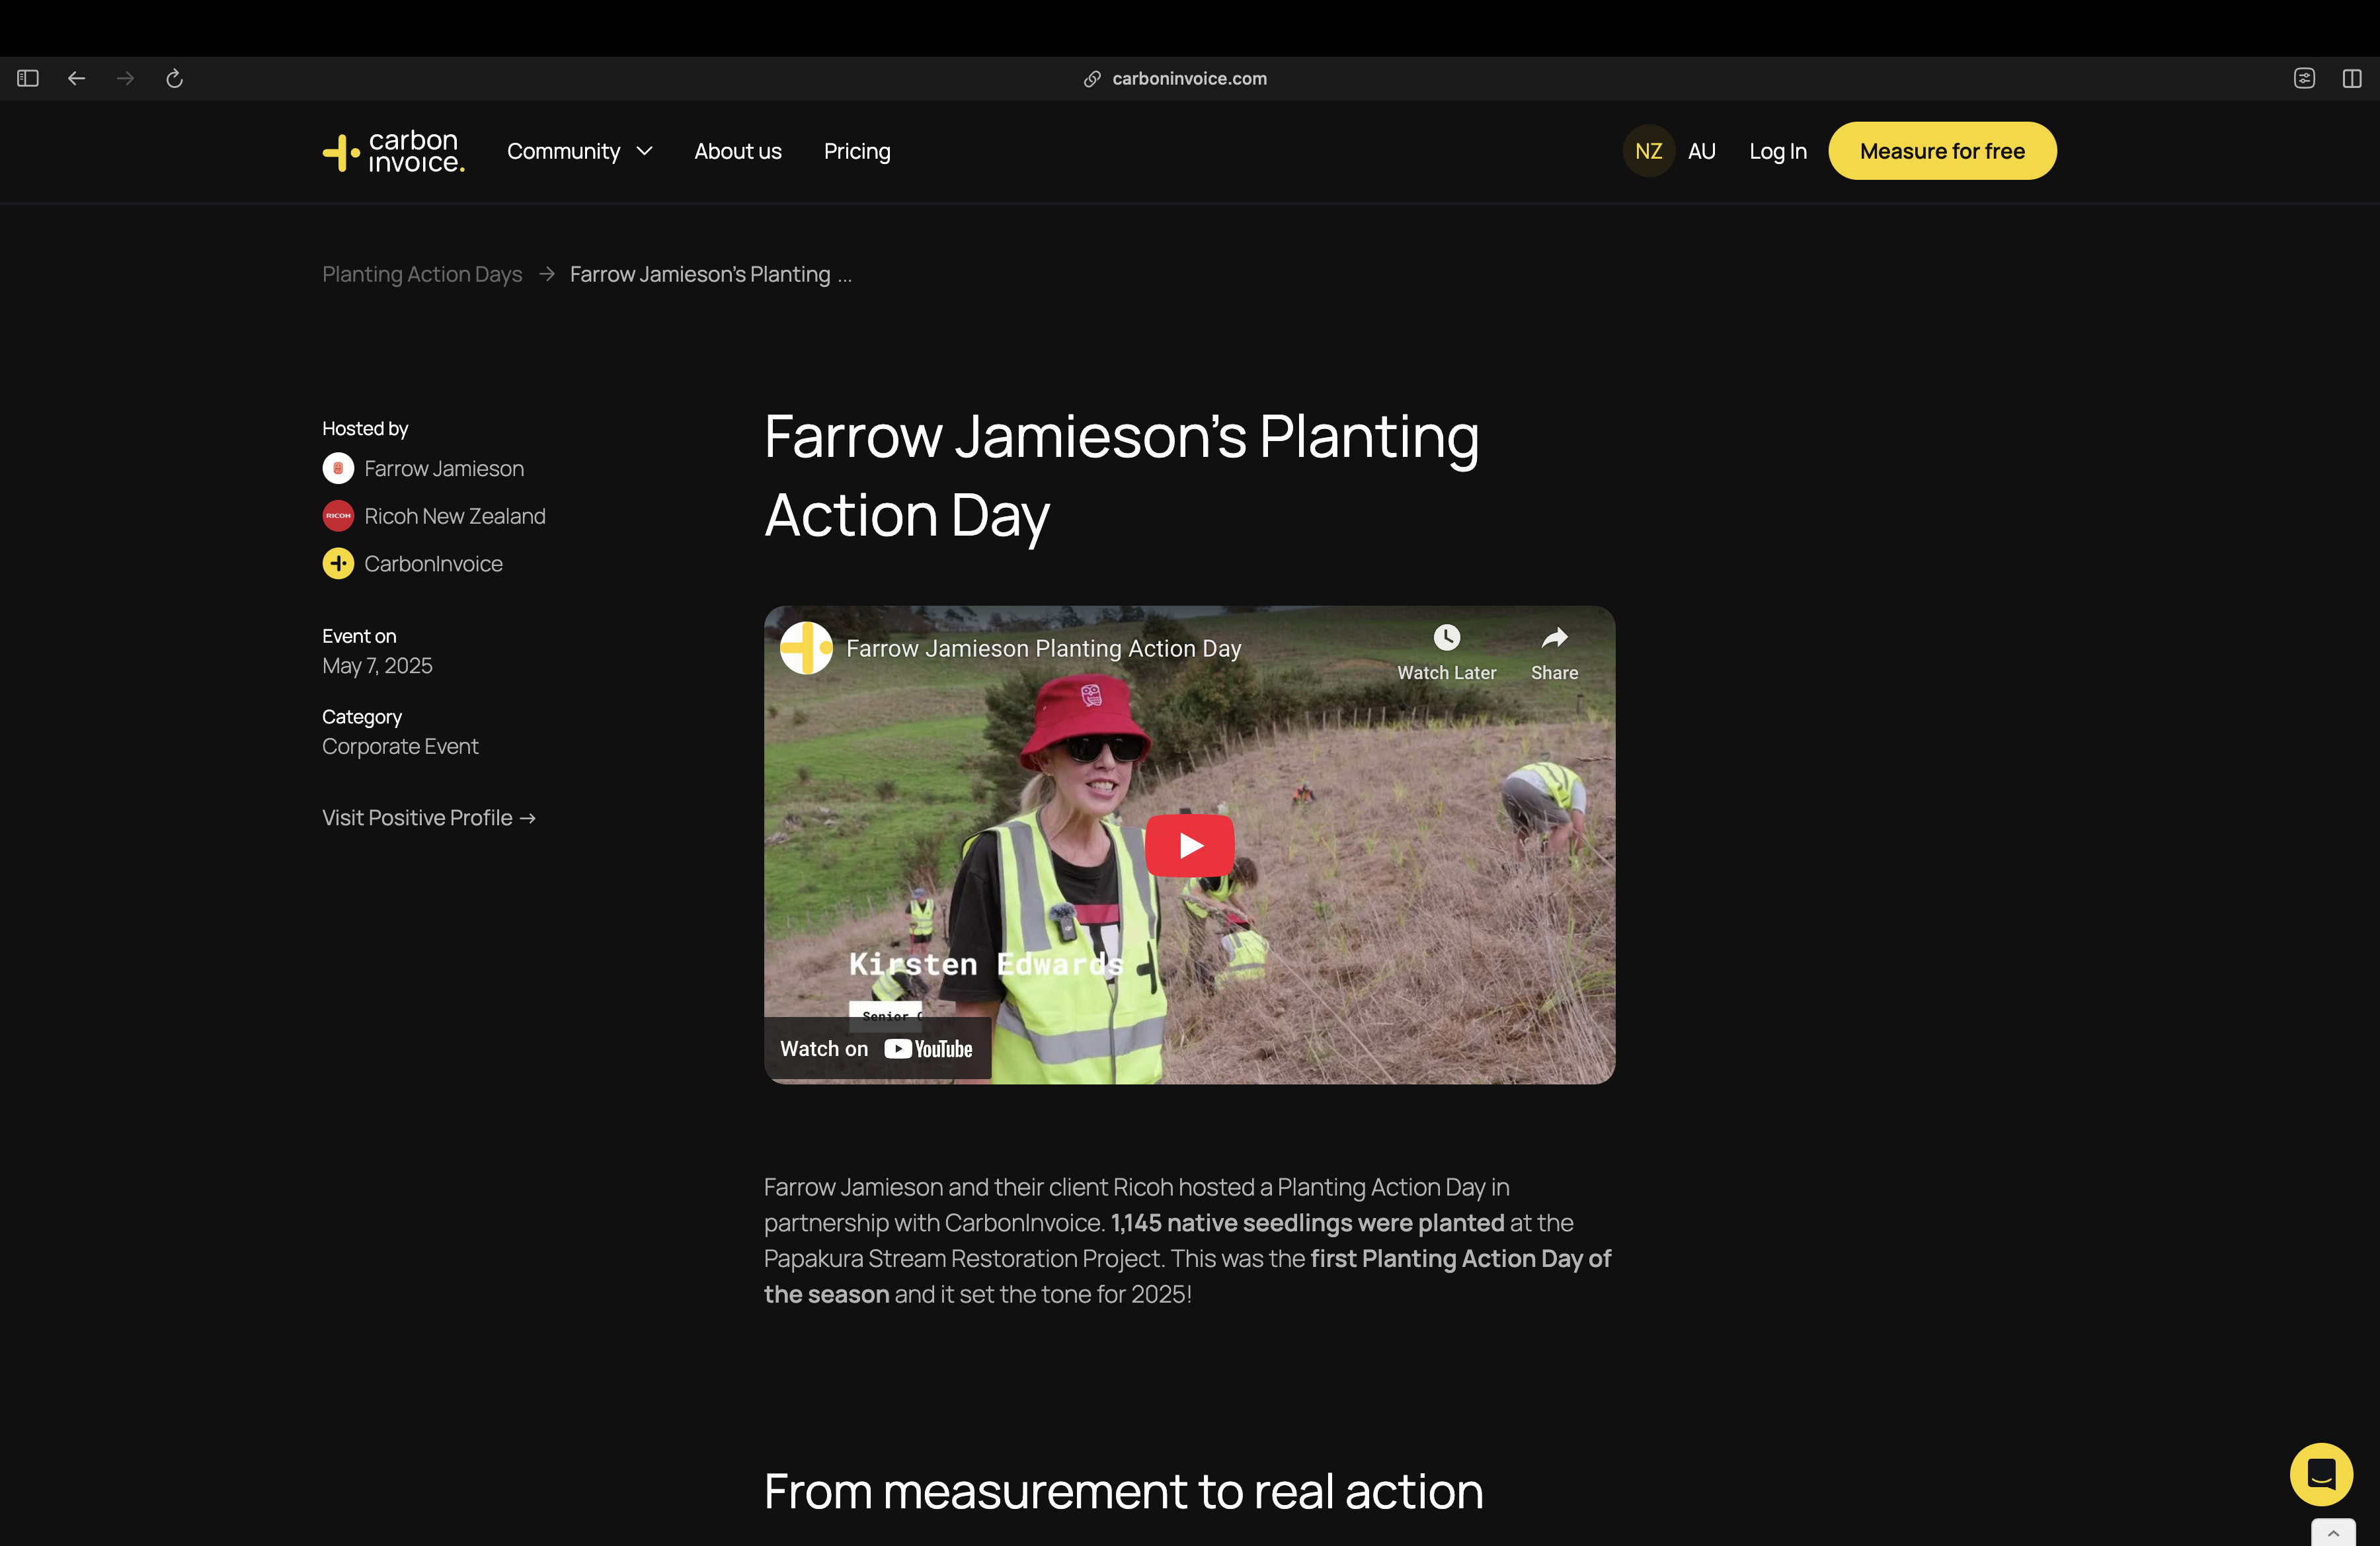2380x1546 pixels.
Task: Open the About us page
Action: pos(738,151)
